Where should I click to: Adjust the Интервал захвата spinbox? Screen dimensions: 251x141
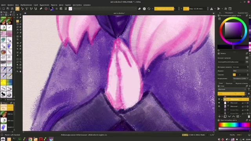click(240, 67)
